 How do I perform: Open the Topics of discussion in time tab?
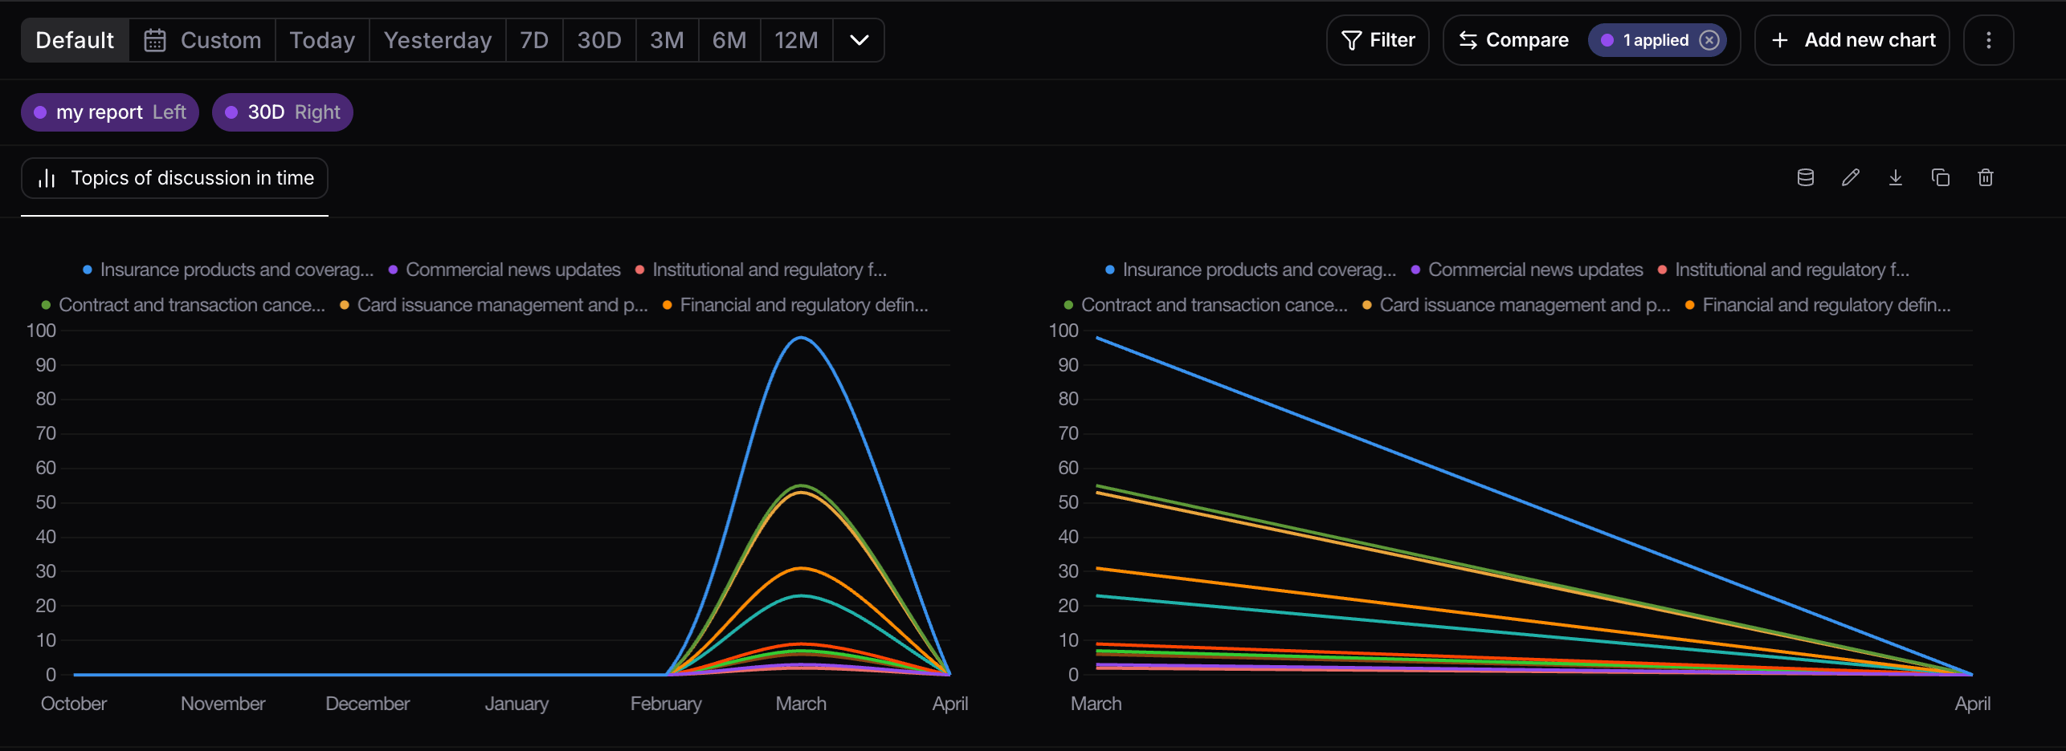174,178
